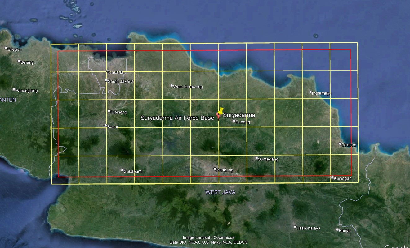This screenshot has height=248, width=410.
Task: Select the Cilegon city marker
Action: pos(6,48)
